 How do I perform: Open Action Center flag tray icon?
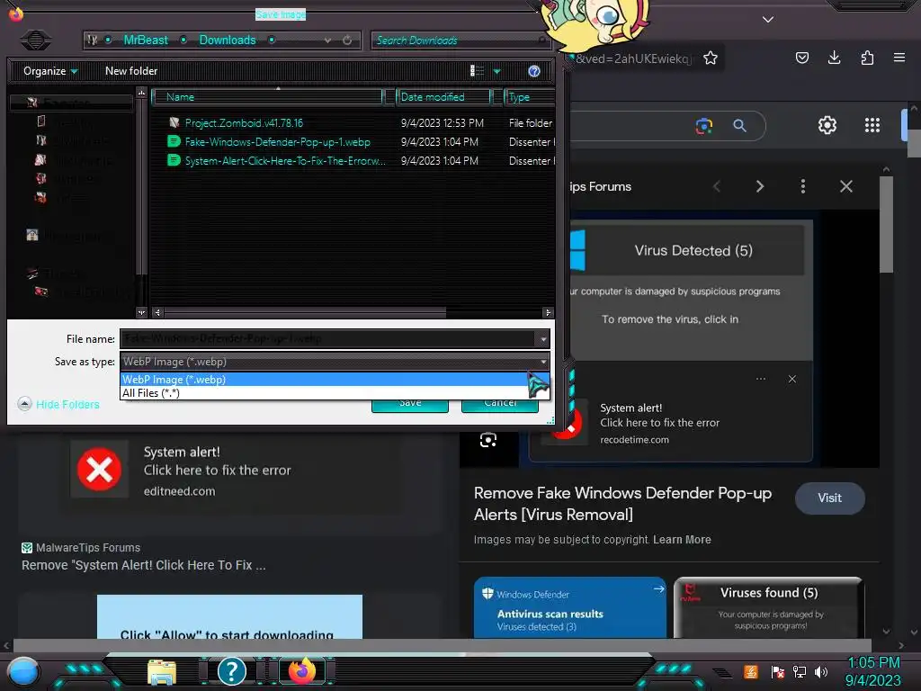coord(778,671)
